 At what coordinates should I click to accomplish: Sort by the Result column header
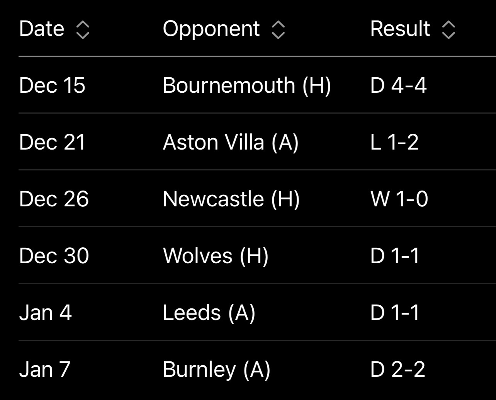[x=400, y=29]
